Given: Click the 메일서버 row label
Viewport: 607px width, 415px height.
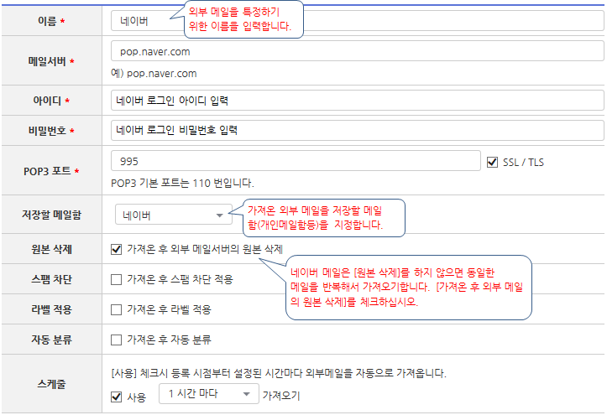Looking at the screenshot, I should [50, 62].
